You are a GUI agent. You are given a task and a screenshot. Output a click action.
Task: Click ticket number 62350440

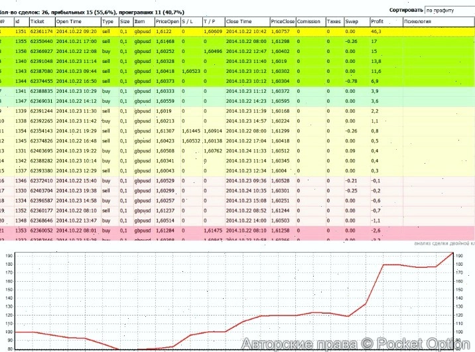point(42,41)
